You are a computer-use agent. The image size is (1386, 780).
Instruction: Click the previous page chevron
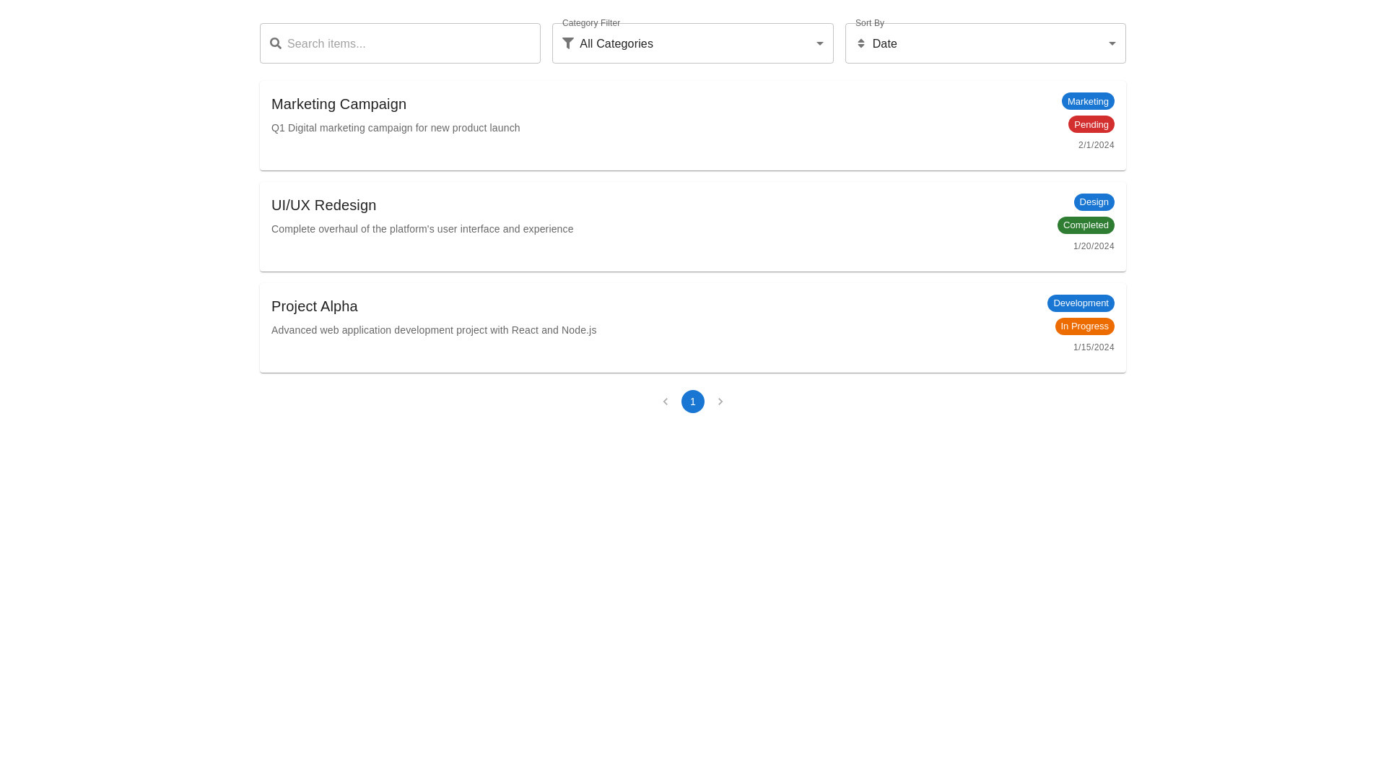point(665,402)
